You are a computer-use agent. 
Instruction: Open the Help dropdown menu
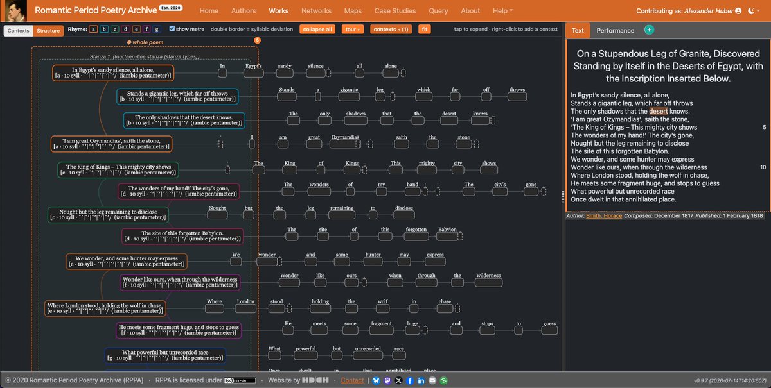502,11
